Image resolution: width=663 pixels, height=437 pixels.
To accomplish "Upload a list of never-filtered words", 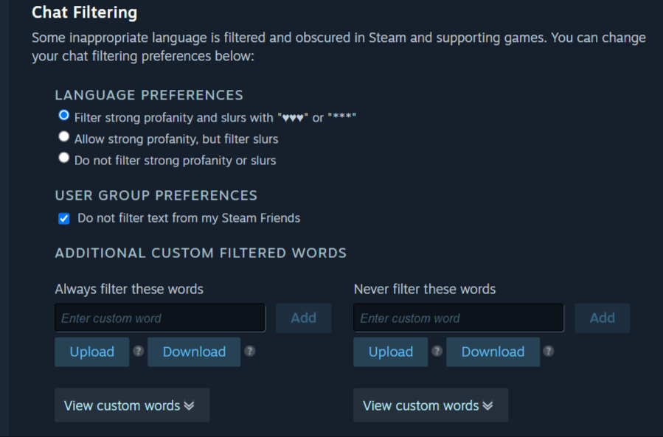I will click(391, 352).
